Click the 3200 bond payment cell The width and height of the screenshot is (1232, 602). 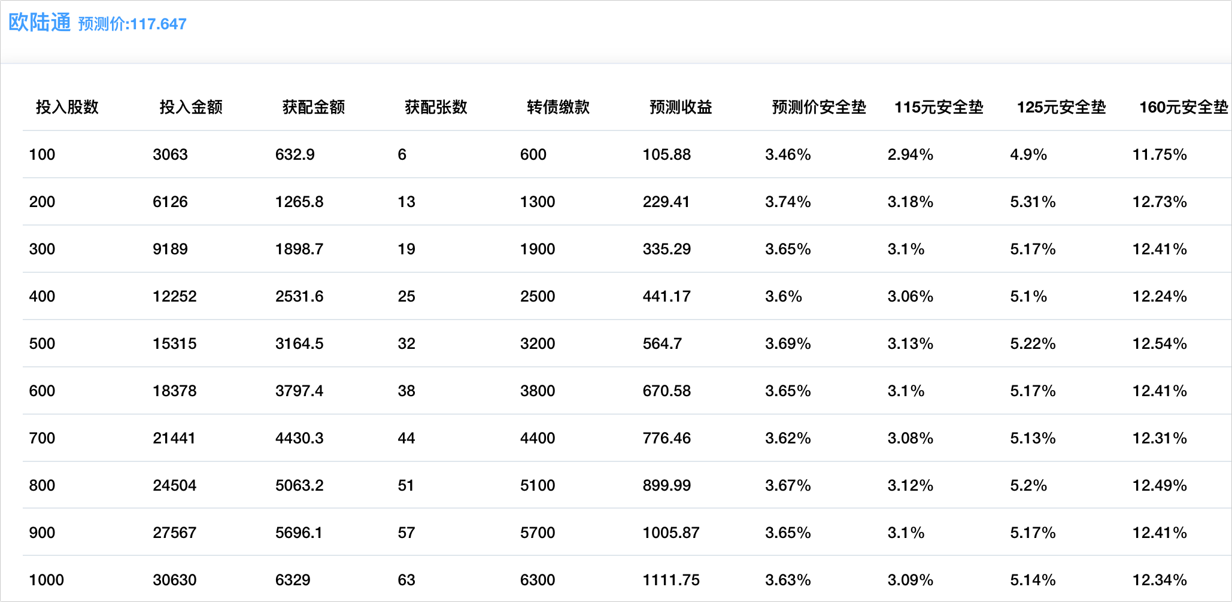coord(538,343)
